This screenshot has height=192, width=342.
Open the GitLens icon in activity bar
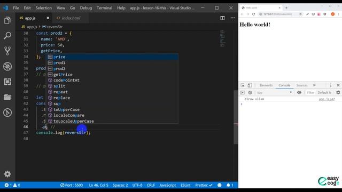7,113
